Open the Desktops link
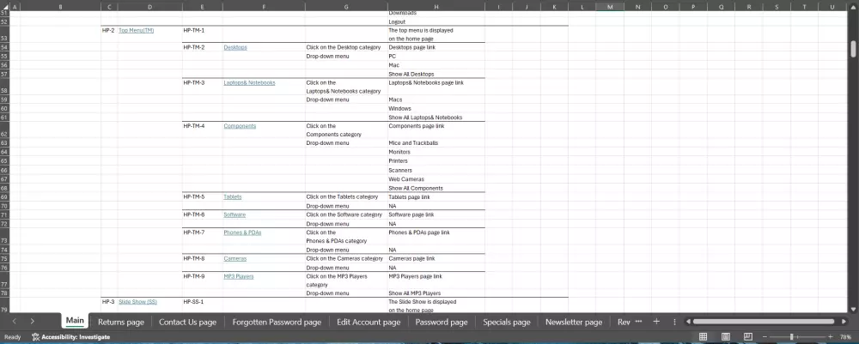 [x=235, y=47]
